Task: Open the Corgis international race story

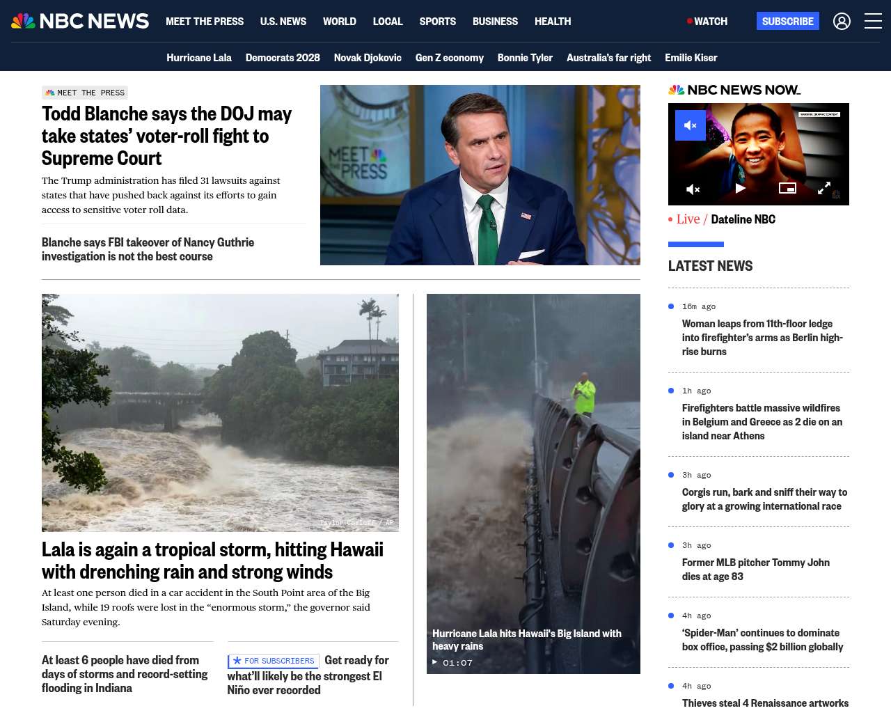Action: [764, 499]
